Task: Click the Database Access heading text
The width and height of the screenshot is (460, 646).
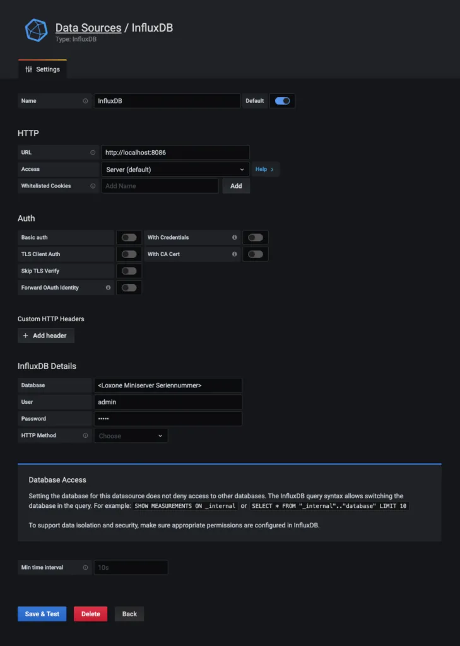Action: pos(57,480)
